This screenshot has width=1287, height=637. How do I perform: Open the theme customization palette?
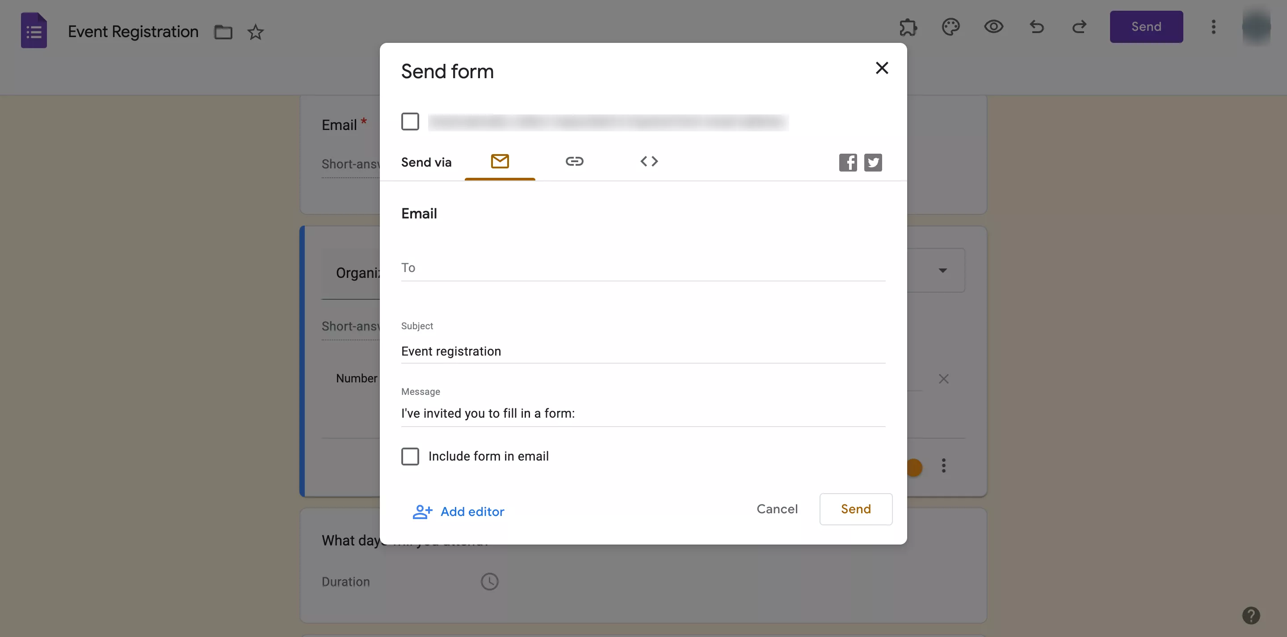click(x=951, y=27)
